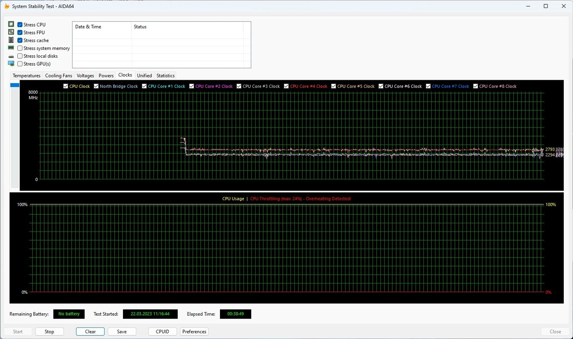
Task: Uncheck the Stress cache checkbox
Action: point(20,40)
